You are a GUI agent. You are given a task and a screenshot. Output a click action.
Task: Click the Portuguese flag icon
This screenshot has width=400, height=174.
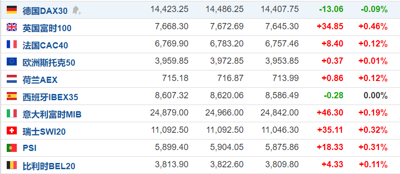12,148
